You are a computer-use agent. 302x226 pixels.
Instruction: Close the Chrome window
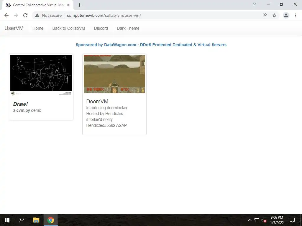coord(295,4)
